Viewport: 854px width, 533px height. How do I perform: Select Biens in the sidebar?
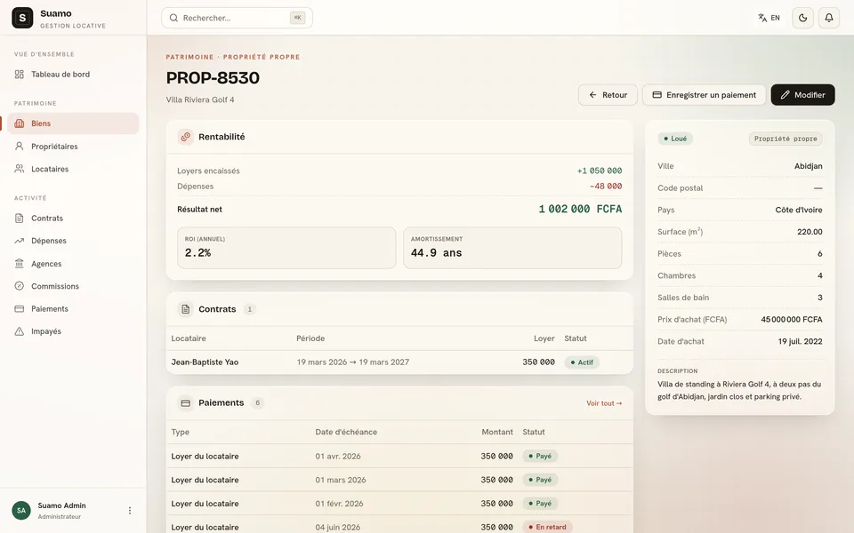pyautogui.click(x=73, y=123)
